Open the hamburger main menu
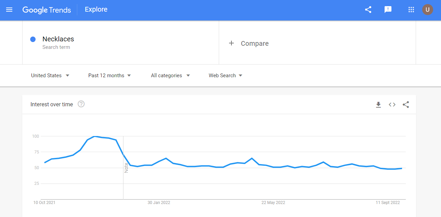This screenshot has height=217, width=441. click(9, 10)
